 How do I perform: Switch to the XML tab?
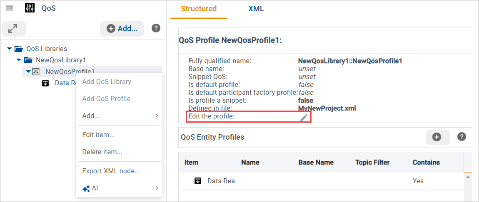[x=256, y=9]
